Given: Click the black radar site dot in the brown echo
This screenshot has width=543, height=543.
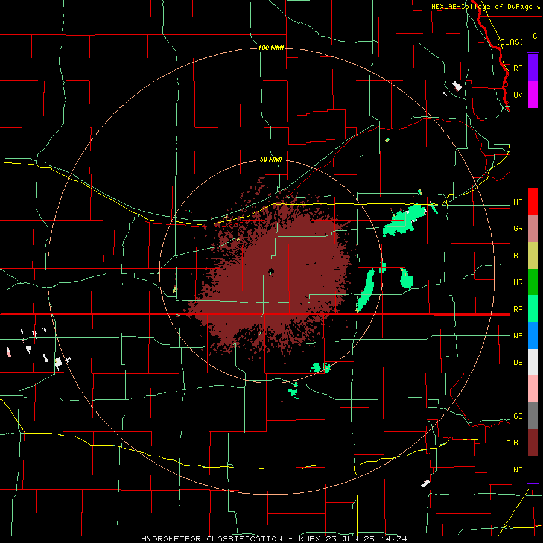Looking at the screenshot, I should click(271, 271).
